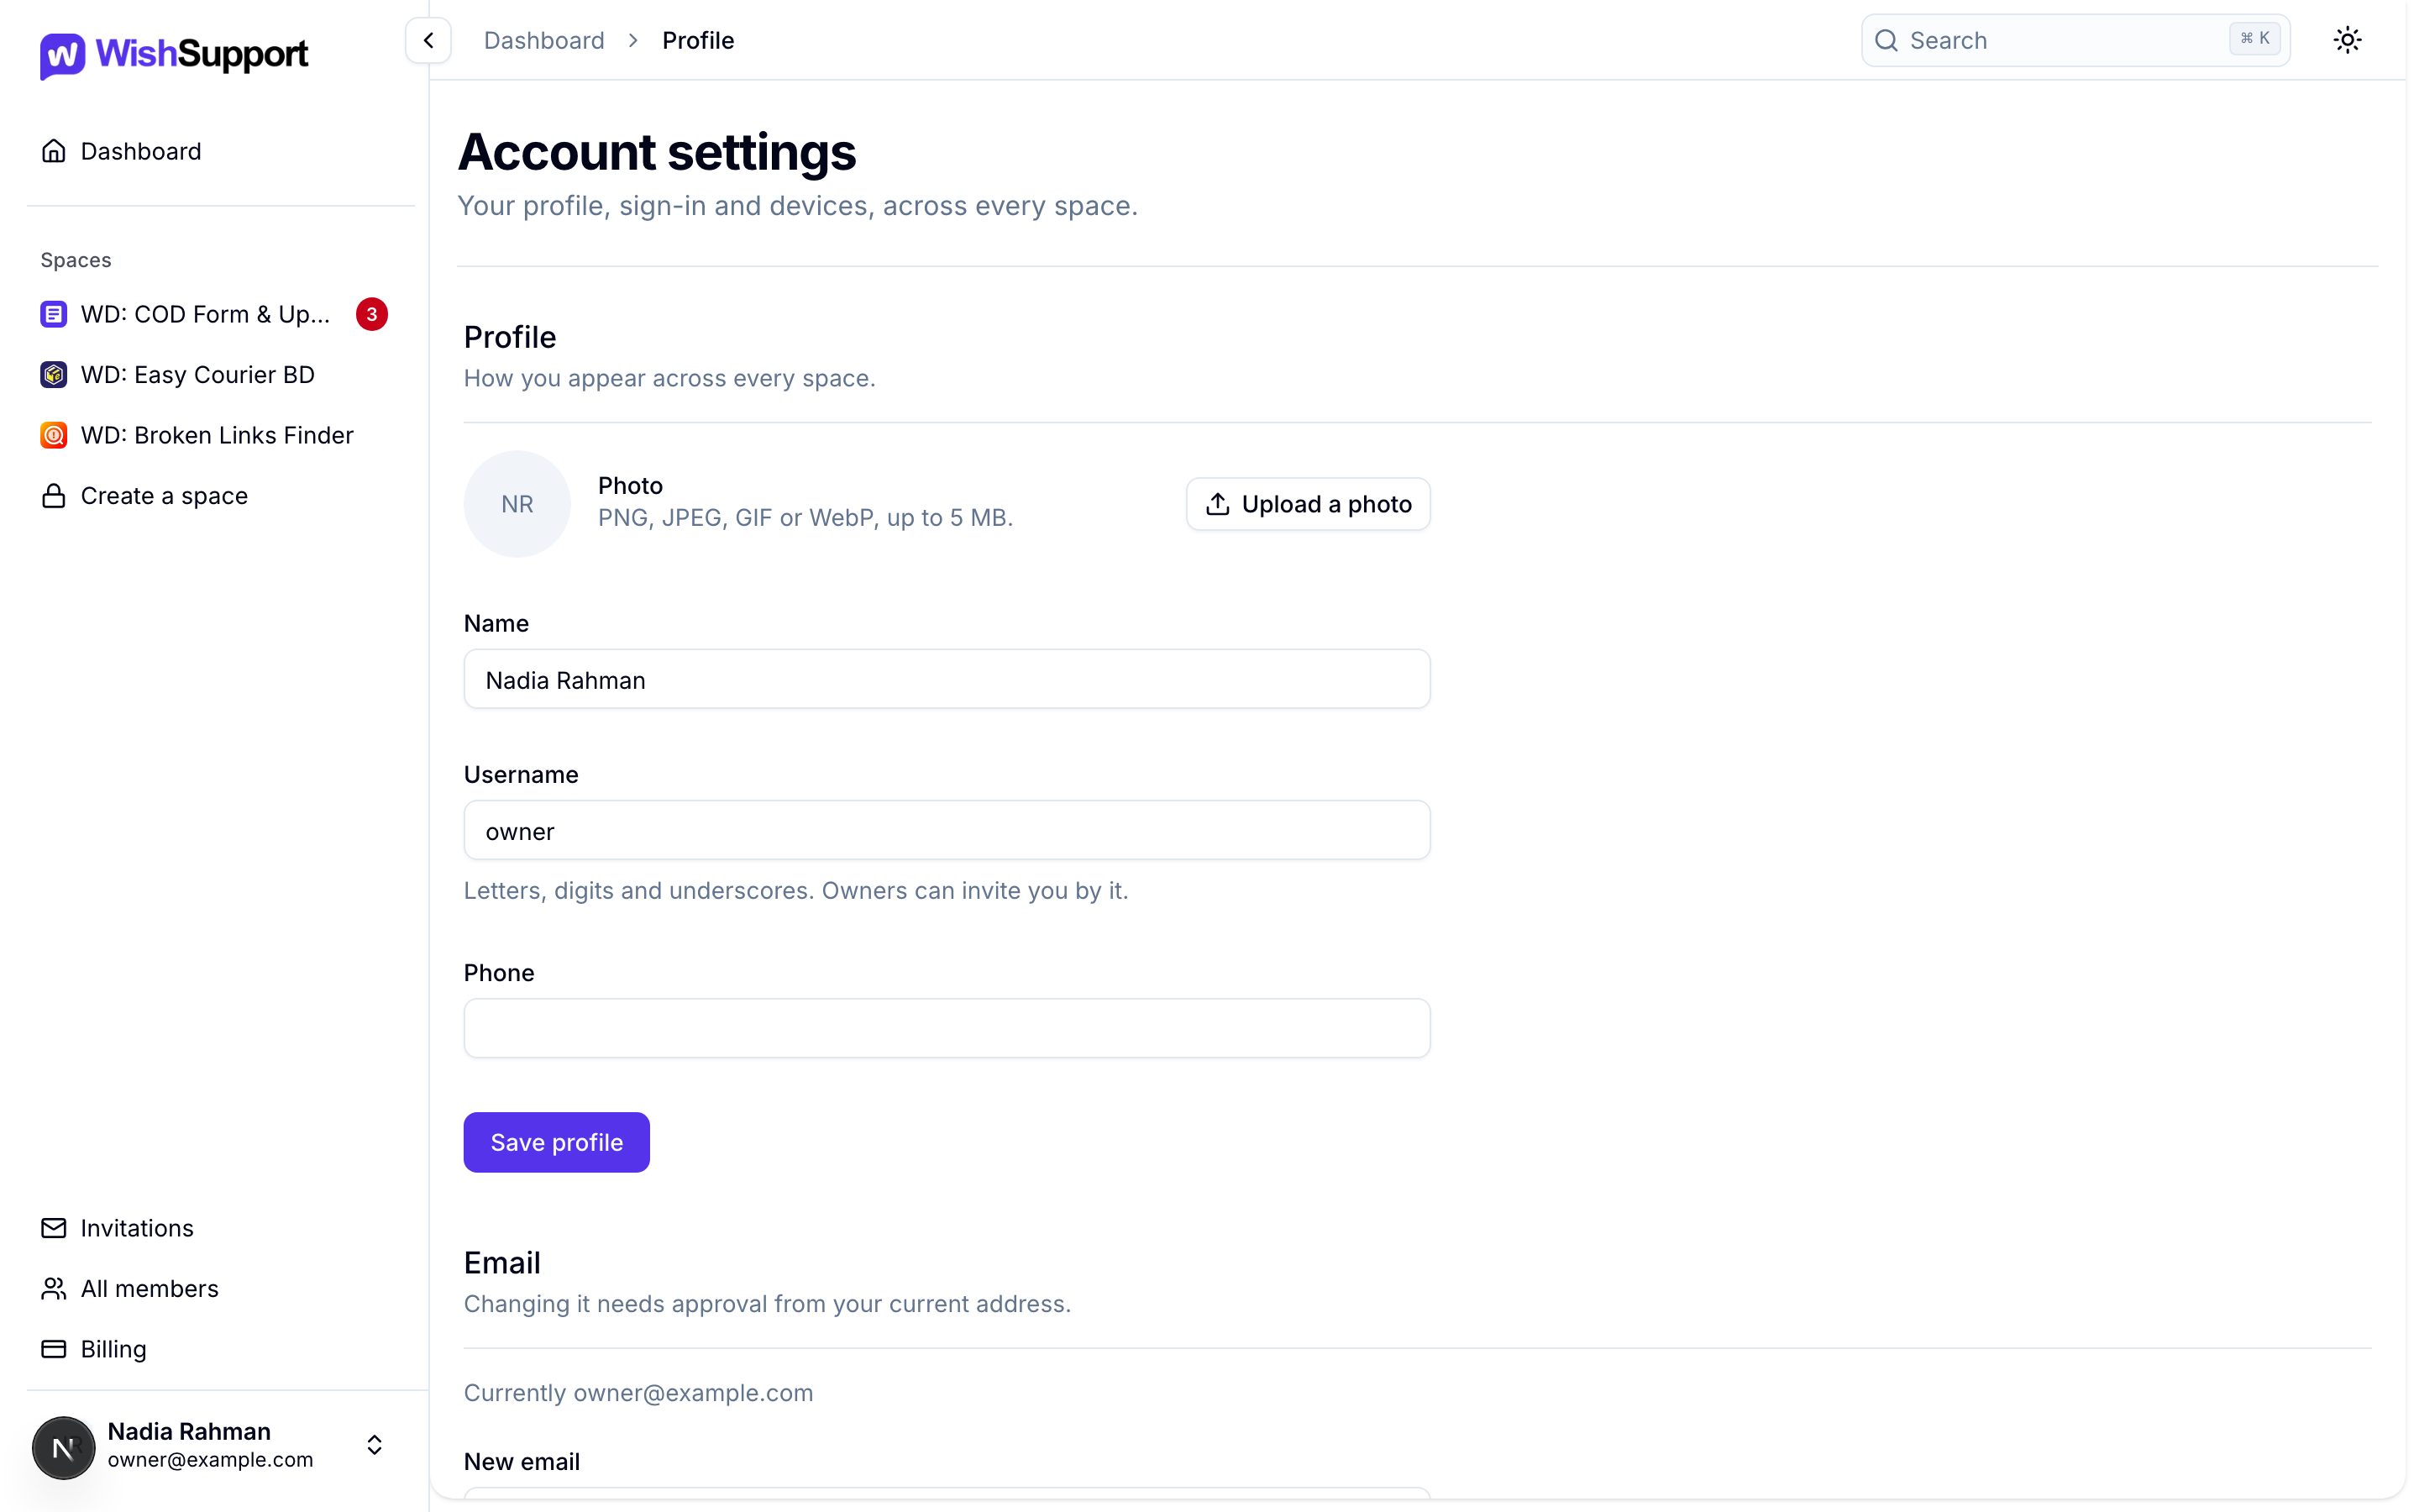Click the breadcrumb separator chevron
This screenshot has width=2419, height=1512.
pyautogui.click(x=632, y=41)
